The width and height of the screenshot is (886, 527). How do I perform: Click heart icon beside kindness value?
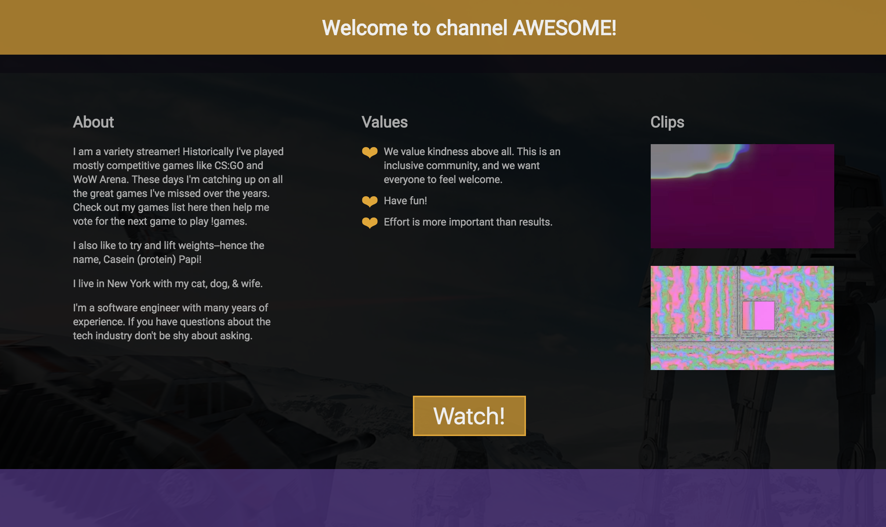[x=370, y=152]
